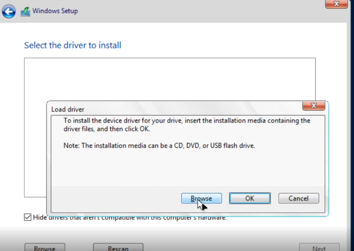Image resolution: width=354 pixels, height=251 pixels.
Task: Click the blue back arrow button
Action: tap(9, 12)
